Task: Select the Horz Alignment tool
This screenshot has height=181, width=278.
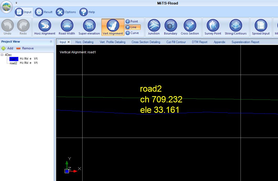Action: tap(45, 27)
